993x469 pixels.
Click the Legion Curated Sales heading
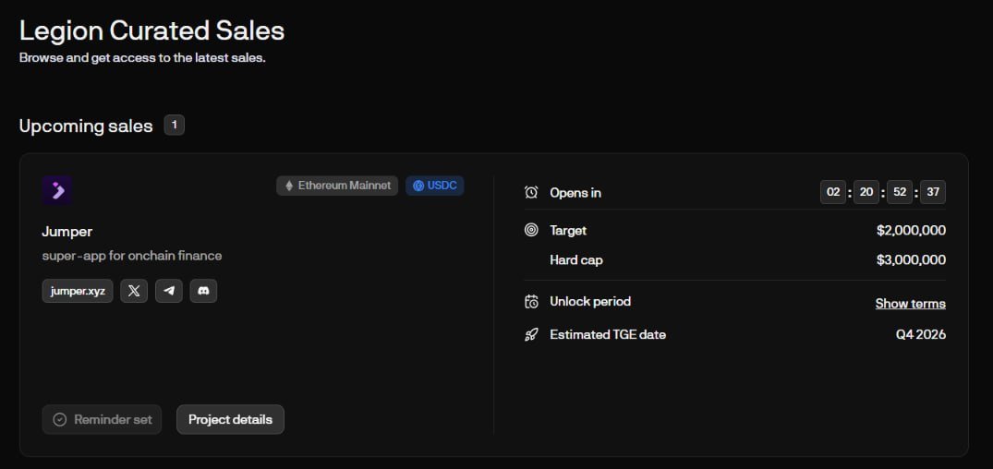(152, 30)
